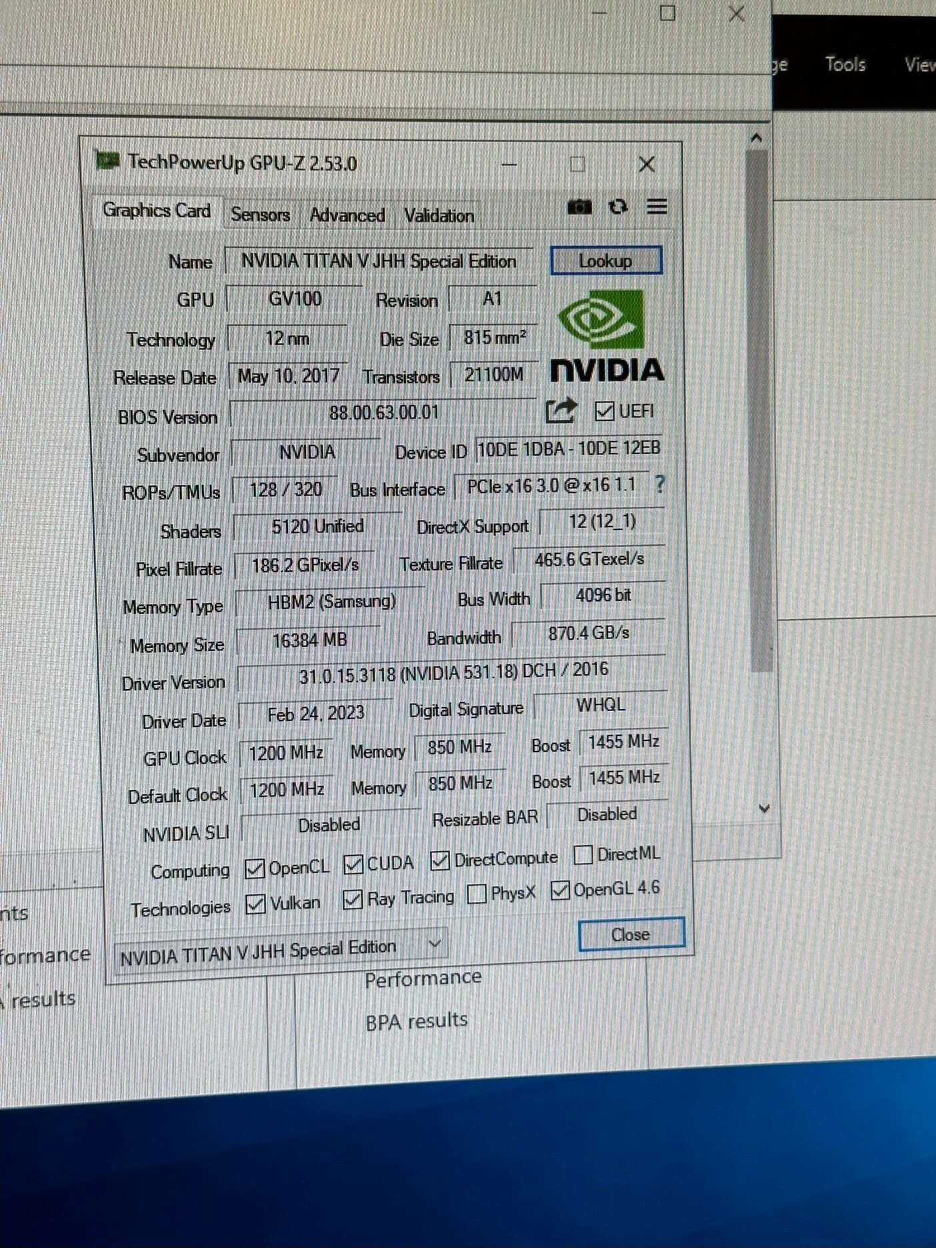The image size is (936, 1248).
Task: Click the BPA results link in background
Action: (x=416, y=1021)
